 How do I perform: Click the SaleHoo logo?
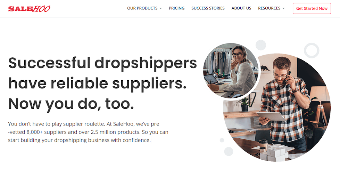29,9
